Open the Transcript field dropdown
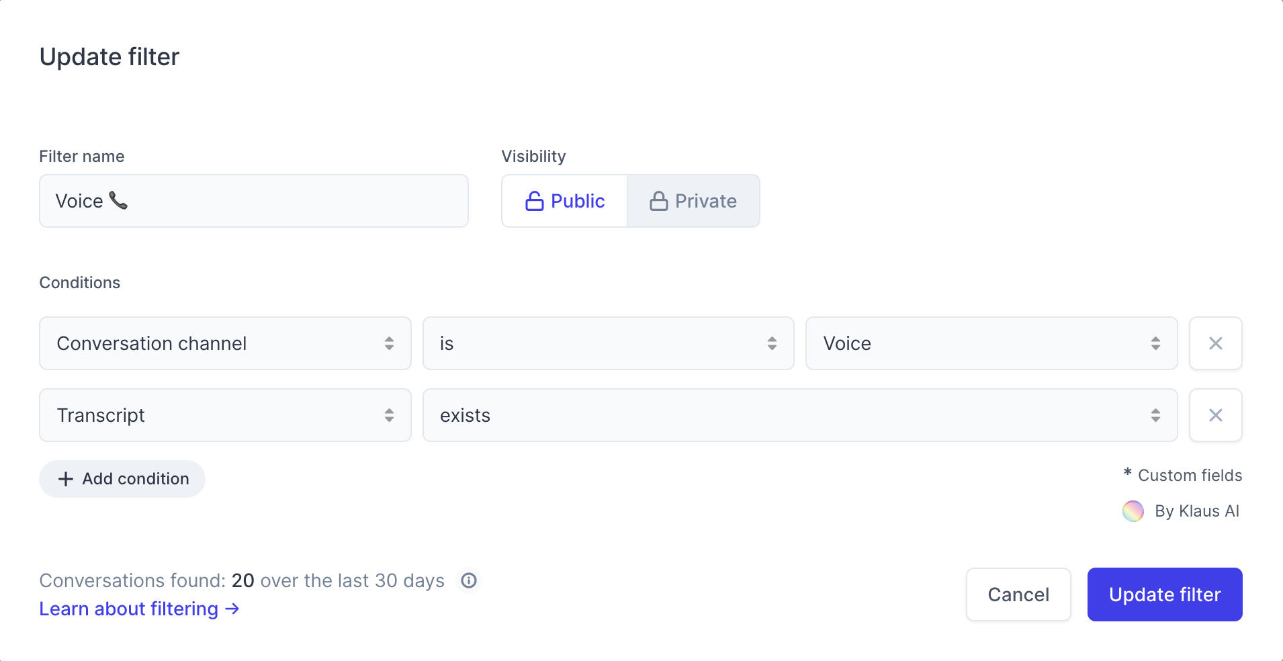The image size is (1283, 661). 225,415
